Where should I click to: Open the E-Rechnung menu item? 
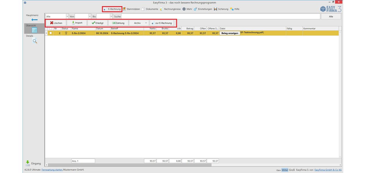coord(112,9)
